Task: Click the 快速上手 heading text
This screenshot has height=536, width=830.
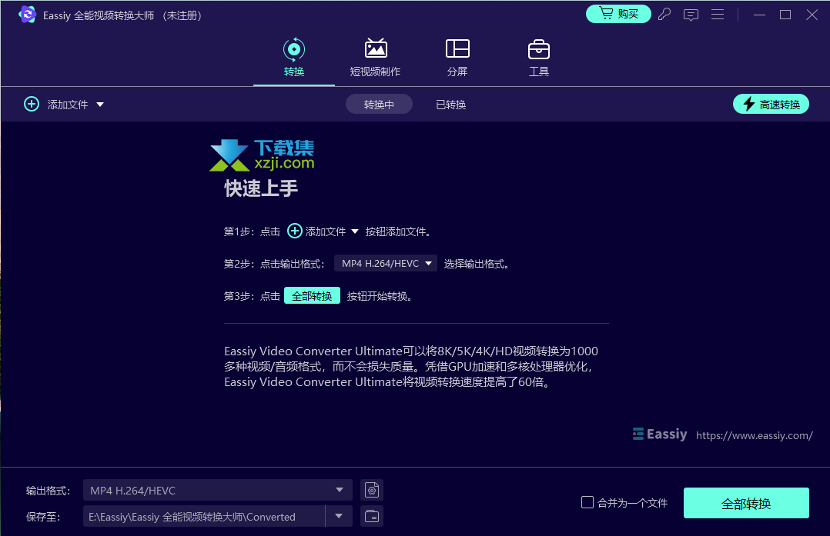Action: (x=261, y=188)
